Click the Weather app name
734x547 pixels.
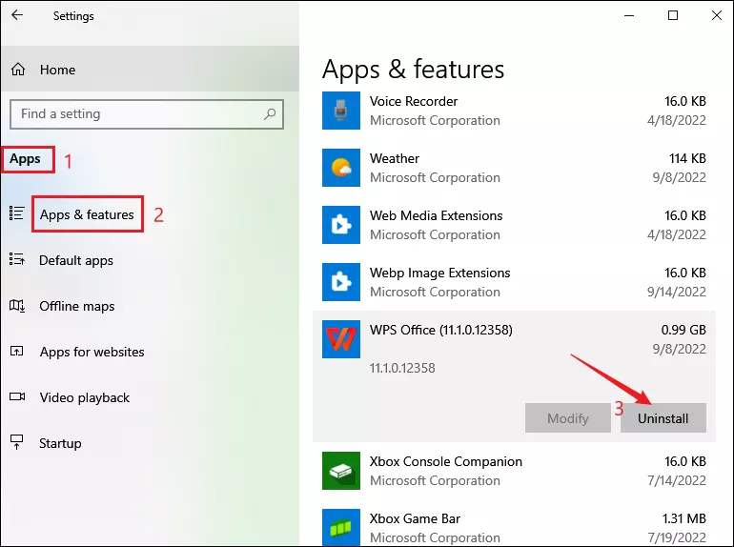395,158
